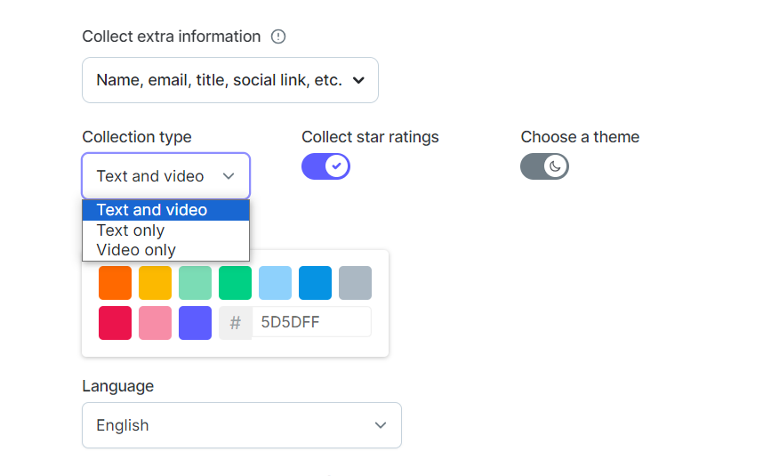Click the hex color input field

(x=311, y=322)
